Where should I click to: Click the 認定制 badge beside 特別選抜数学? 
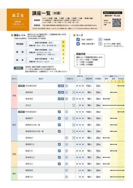pos(21,112)
